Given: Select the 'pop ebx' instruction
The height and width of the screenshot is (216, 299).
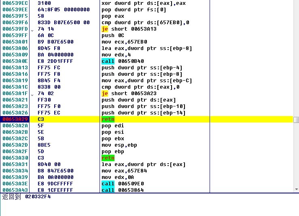Looking at the screenshot, I should [x=113, y=139].
